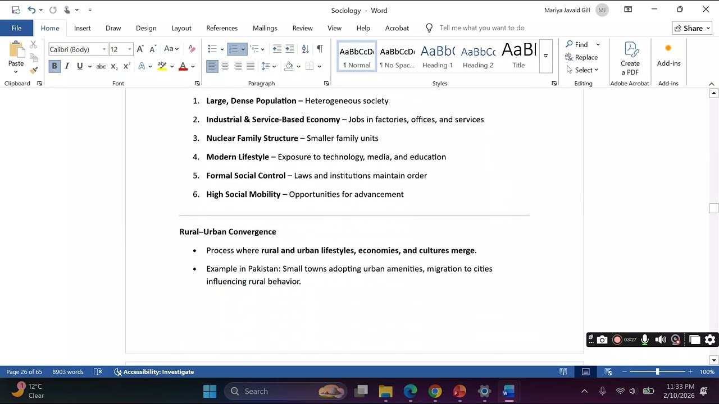This screenshot has height=404, width=719.
Task: Open recorder settings gear icon
Action: click(x=710, y=339)
